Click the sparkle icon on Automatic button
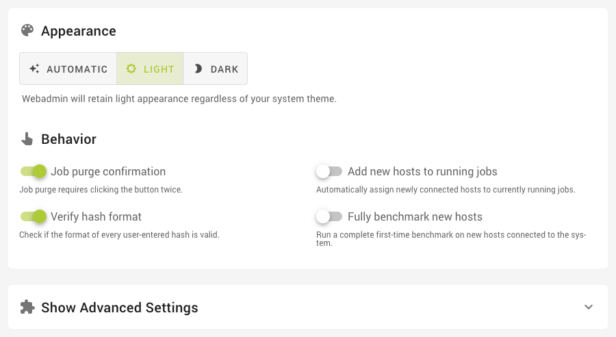 pyautogui.click(x=34, y=69)
